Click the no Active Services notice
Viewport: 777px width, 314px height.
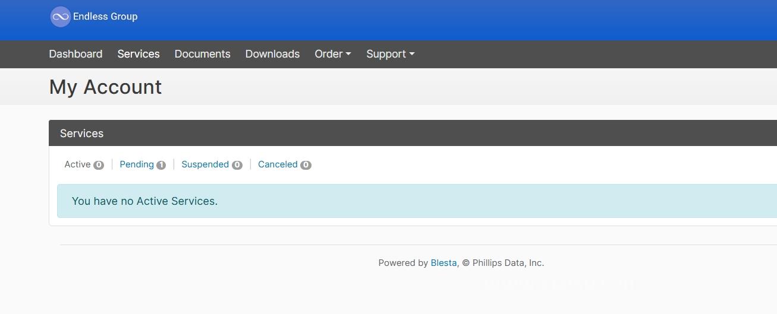pyautogui.click(x=417, y=201)
